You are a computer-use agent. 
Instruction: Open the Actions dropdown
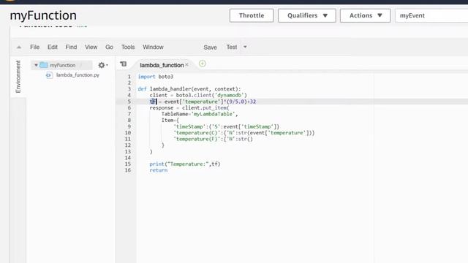point(365,15)
